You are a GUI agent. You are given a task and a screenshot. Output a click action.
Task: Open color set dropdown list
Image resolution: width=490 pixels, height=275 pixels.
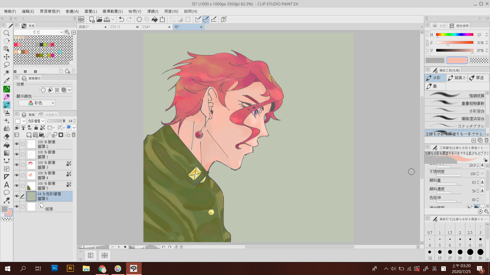pyautogui.click(x=39, y=32)
